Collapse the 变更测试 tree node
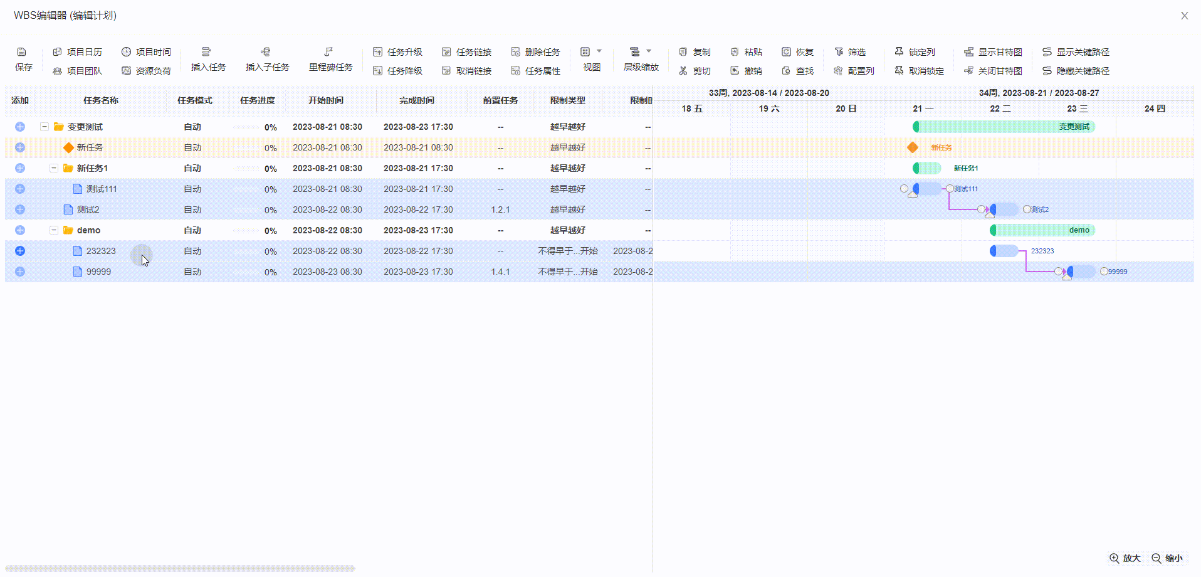This screenshot has height=577, width=1201. pos(45,127)
